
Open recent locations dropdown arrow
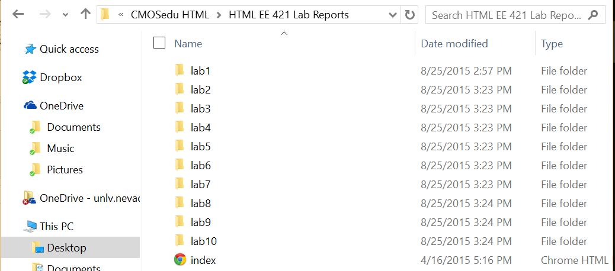[x=65, y=15]
